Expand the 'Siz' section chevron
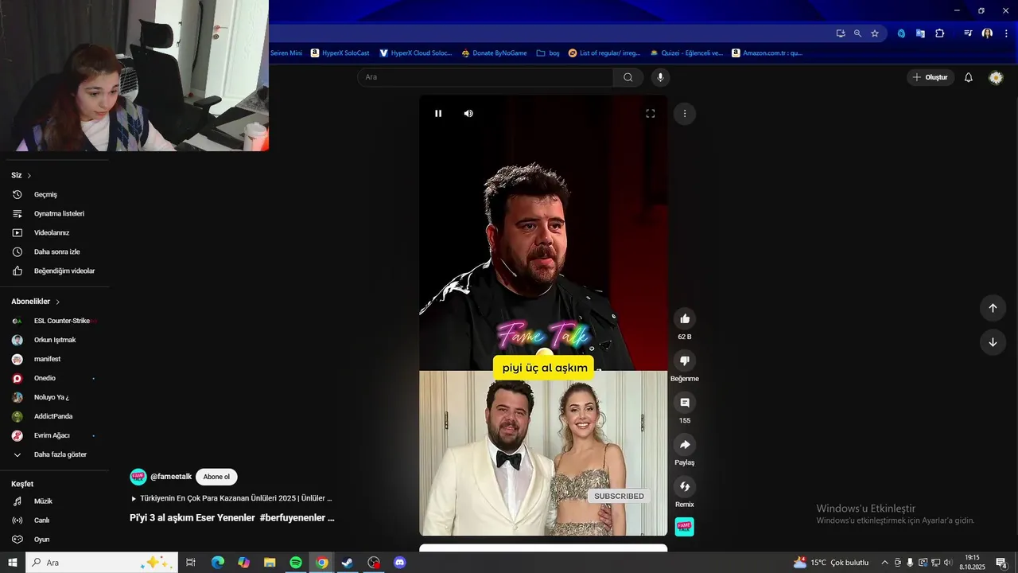 (29, 175)
